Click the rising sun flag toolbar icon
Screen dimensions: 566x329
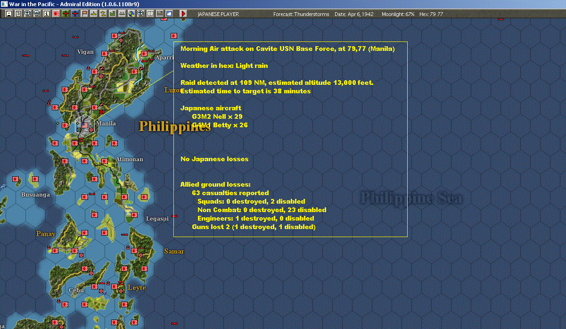(x=56, y=14)
